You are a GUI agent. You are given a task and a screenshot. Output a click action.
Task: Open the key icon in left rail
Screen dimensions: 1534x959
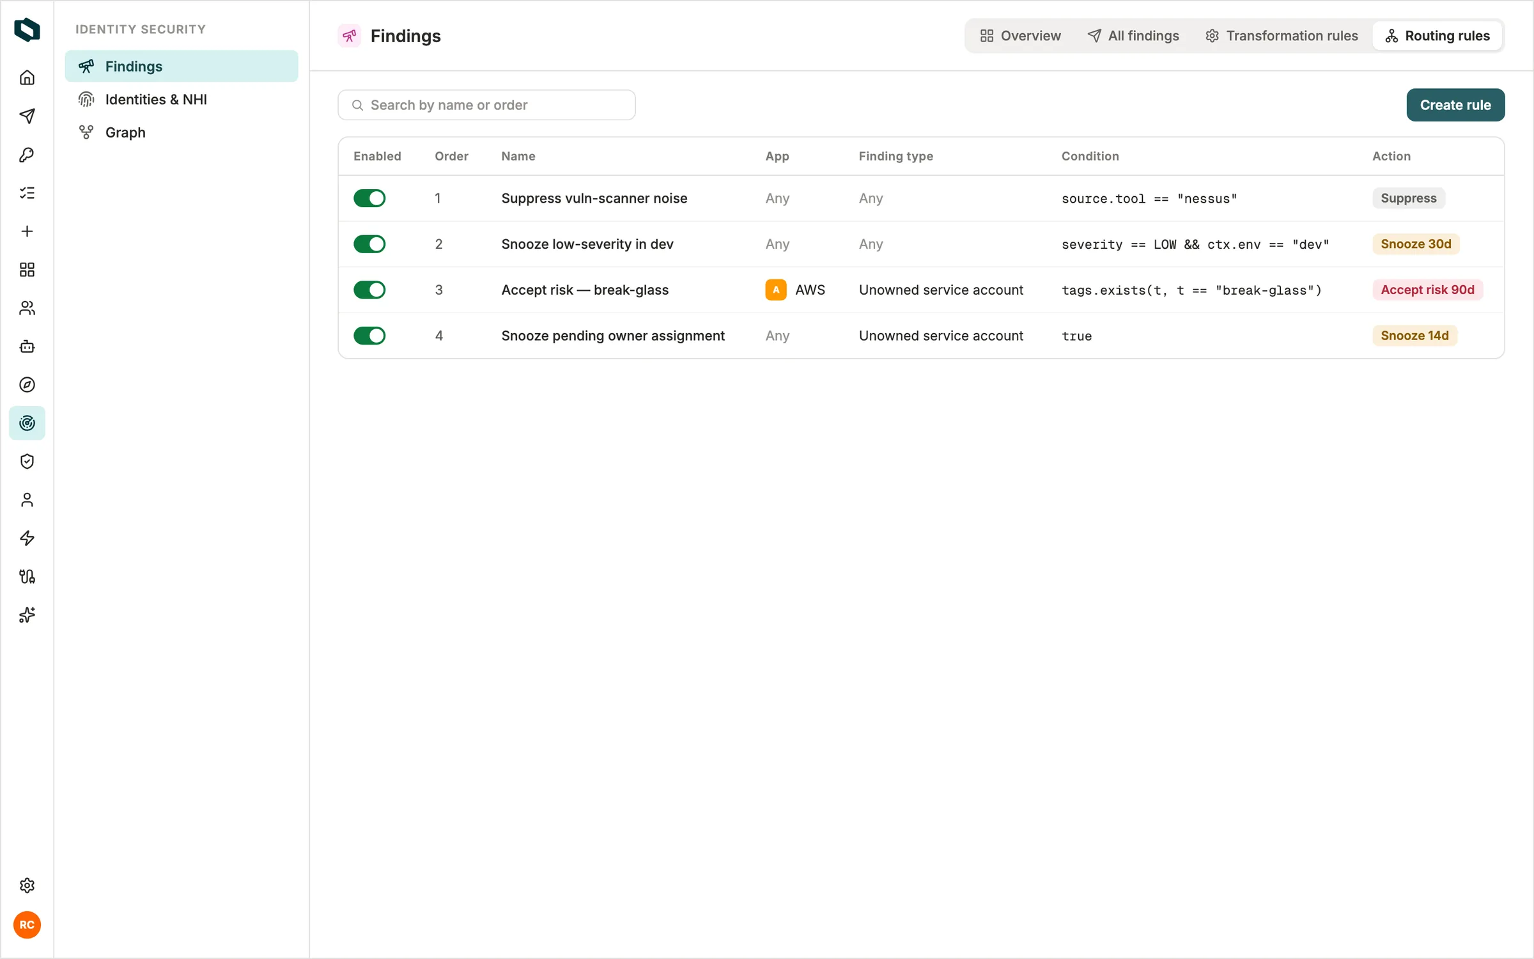point(27,155)
